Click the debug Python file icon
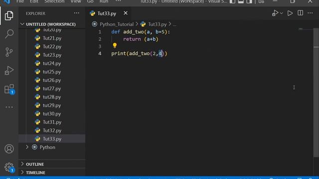 275,13
